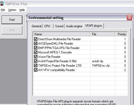Image resolution: width=134 pixels, height=105 pixels.
Task: Disable Microsoft MPEG-1 Decoder checkbox
Action: tap(36, 52)
